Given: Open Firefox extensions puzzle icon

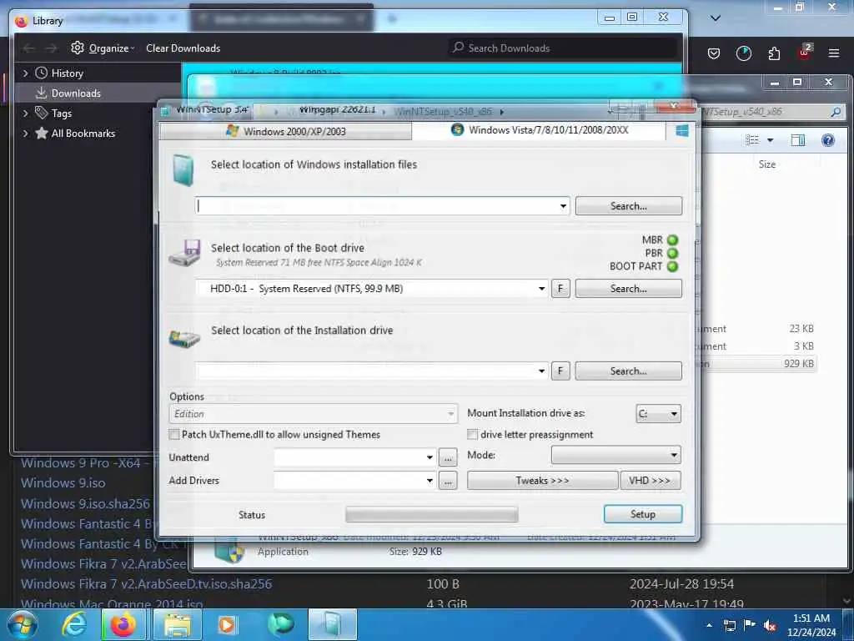Looking at the screenshot, I should [774, 53].
